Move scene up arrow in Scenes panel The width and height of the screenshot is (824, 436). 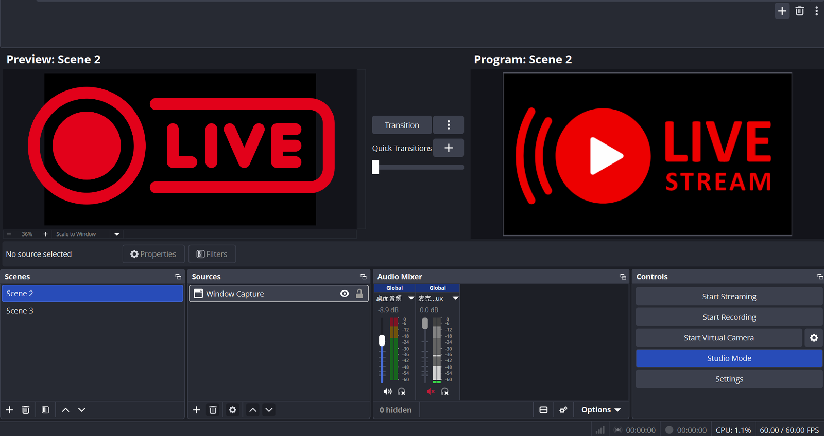[x=65, y=410]
